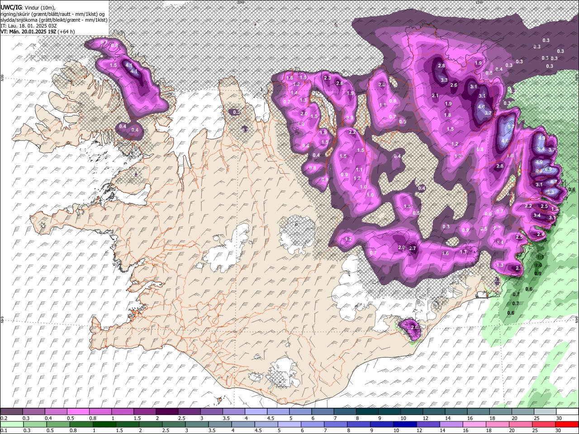Pick the snow scale swatch between 2 and 2.5
Viewport: 579px width, 434px height.
click(167, 412)
